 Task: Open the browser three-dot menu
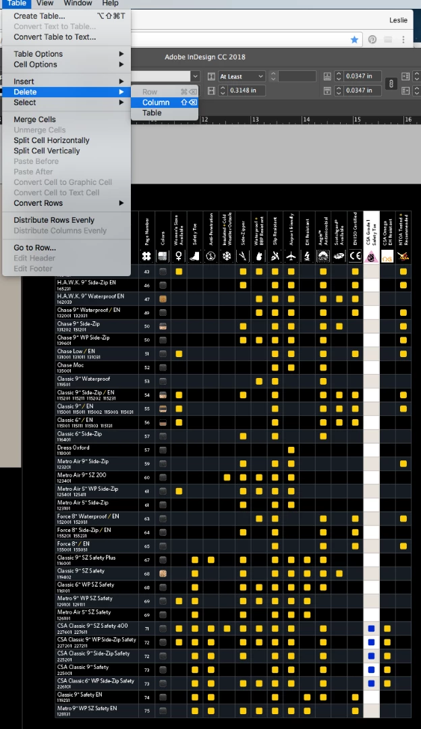[x=403, y=40]
